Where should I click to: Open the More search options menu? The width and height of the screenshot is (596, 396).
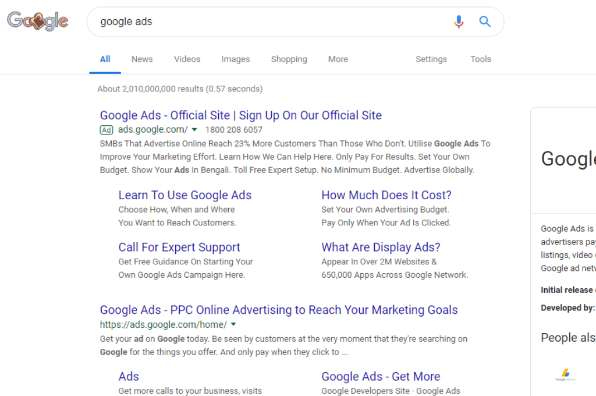click(x=338, y=59)
